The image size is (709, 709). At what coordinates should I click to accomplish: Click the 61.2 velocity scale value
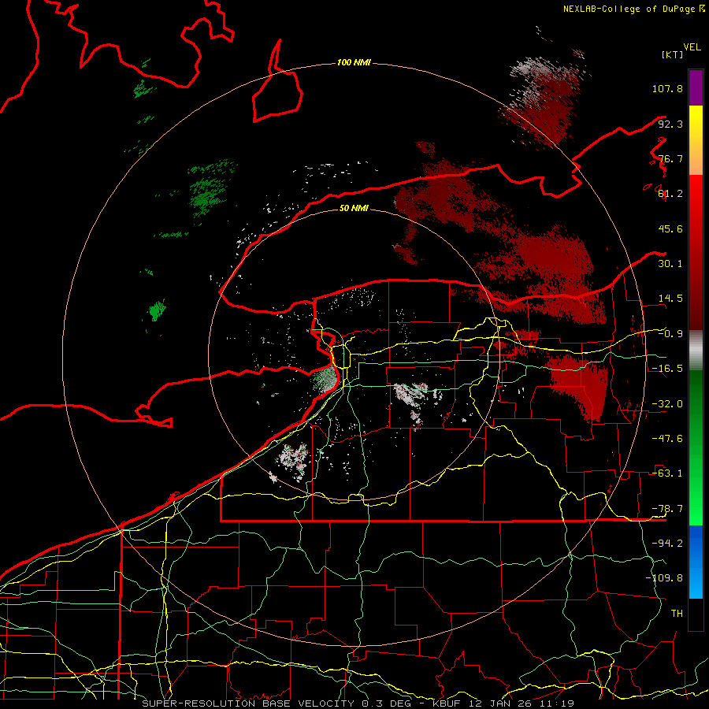point(670,194)
